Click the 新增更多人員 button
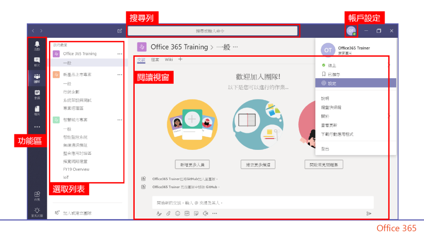 [x=192, y=165]
